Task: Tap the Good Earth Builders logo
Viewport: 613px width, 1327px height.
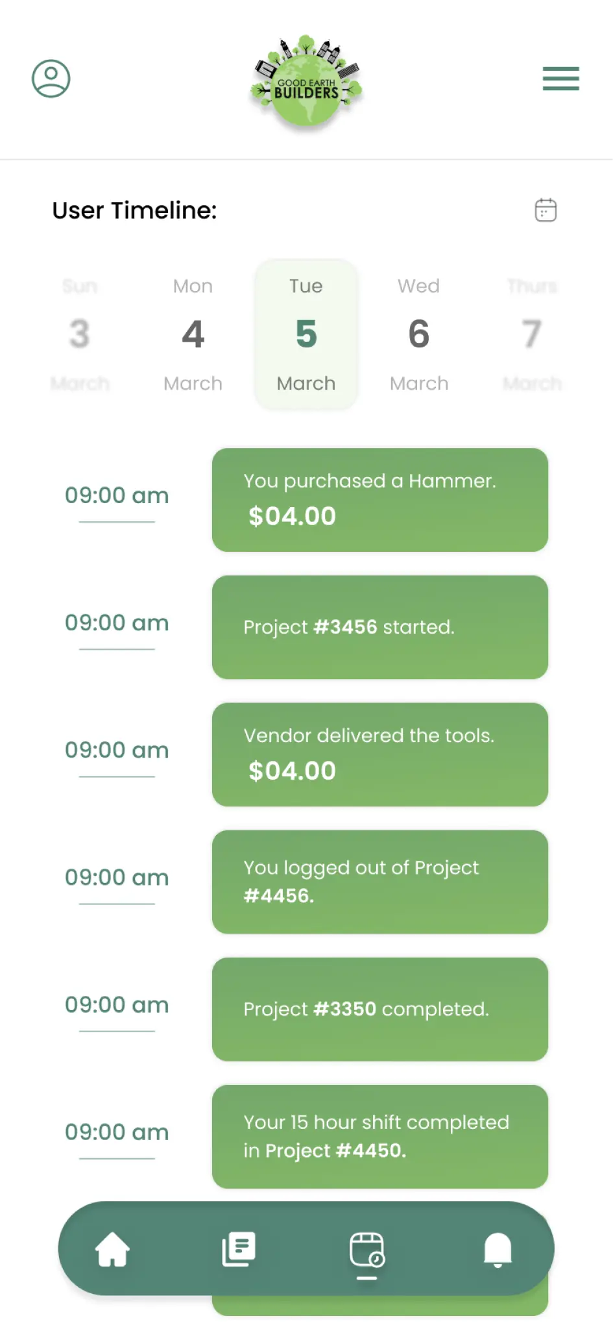Action: (x=306, y=82)
